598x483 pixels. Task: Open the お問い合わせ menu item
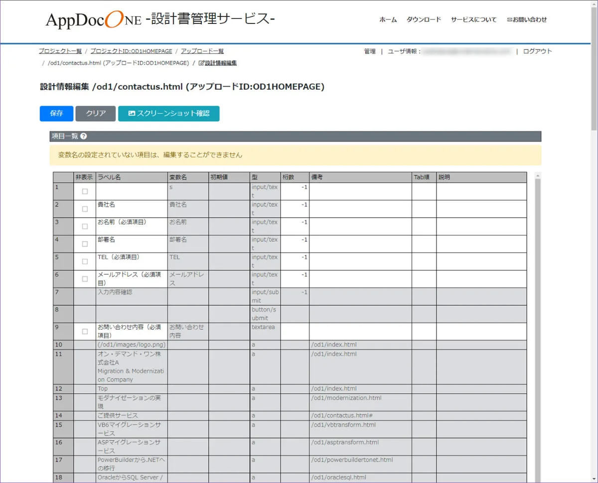(527, 20)
